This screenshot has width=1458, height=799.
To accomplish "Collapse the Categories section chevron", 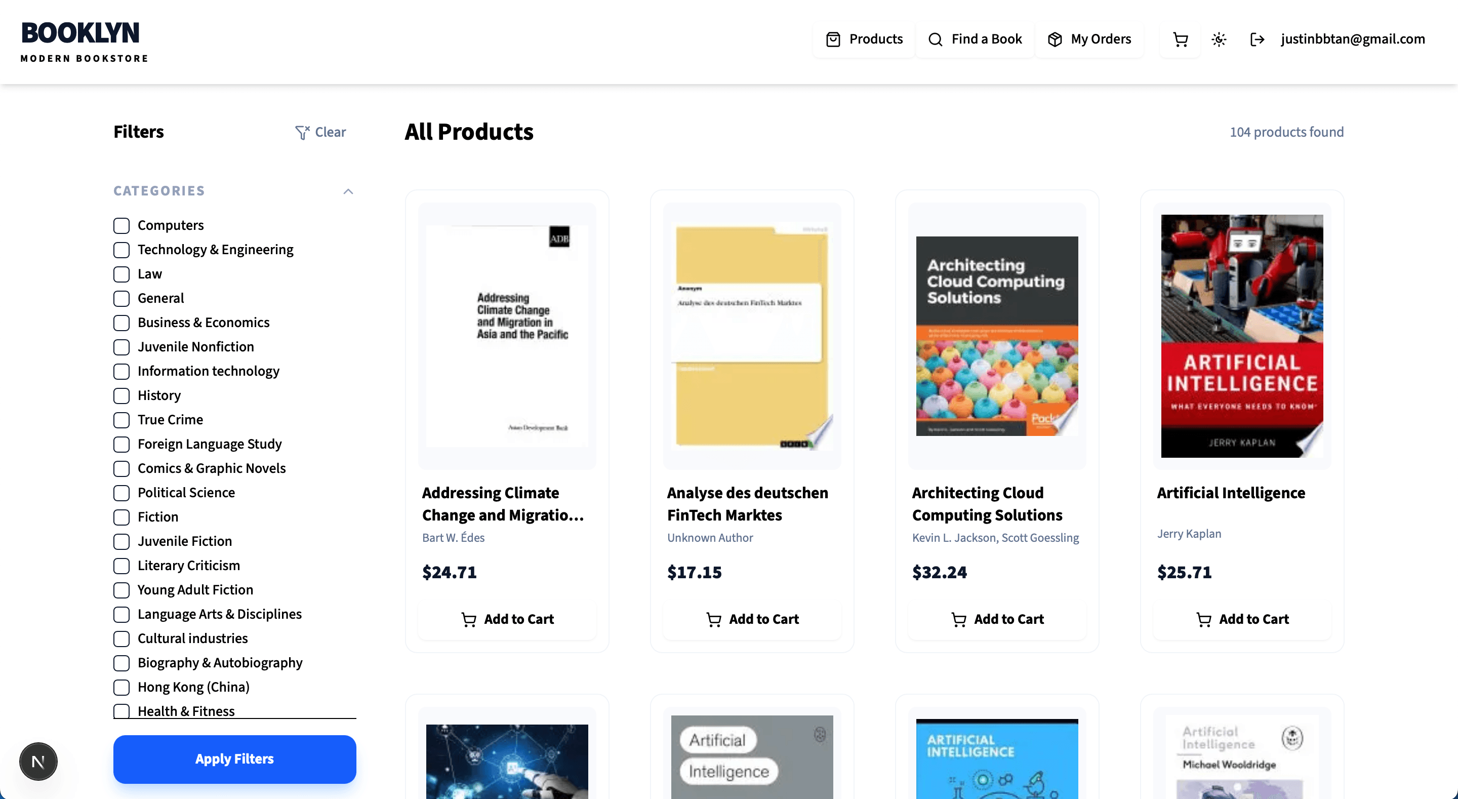I will [348, 191].
